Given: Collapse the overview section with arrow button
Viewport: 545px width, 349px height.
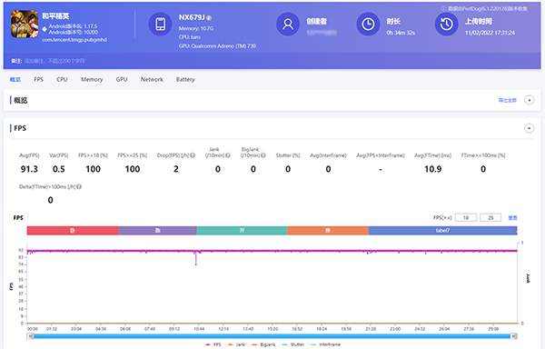Looking at the screenshot, I should coord(529,100).
